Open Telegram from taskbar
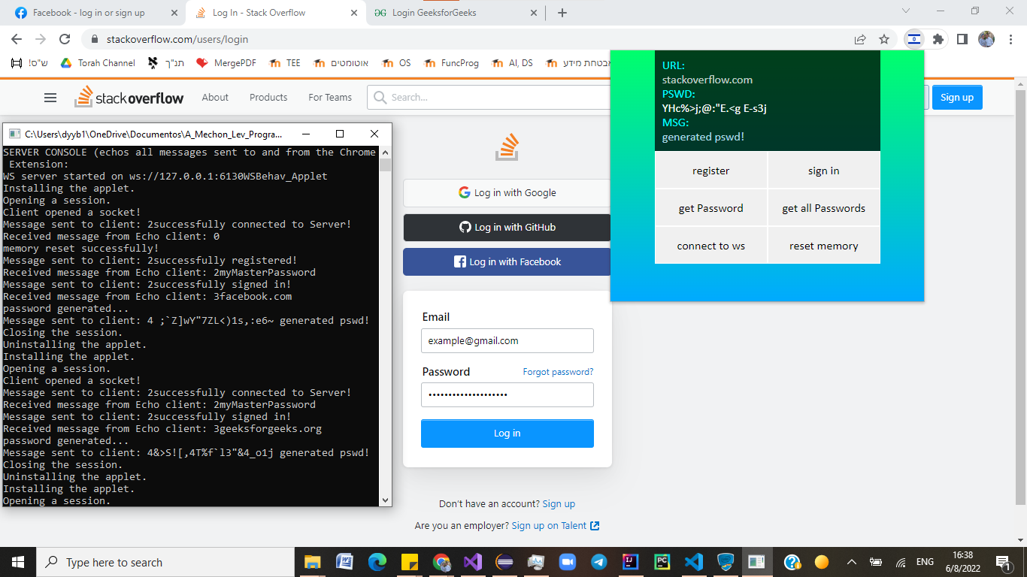This screenshot has height=577, width=1027. point(599,562)
